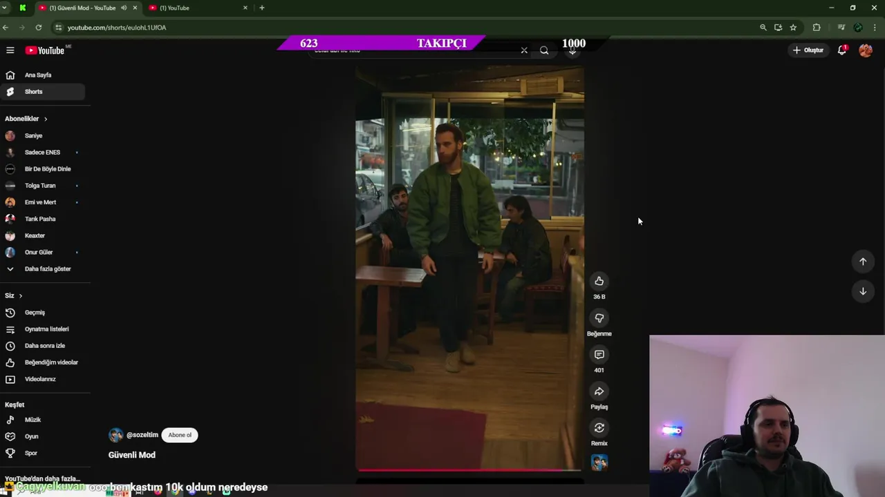Open the Tank Pasha channel
This screenshot has height=497, width=885.
pyautogui.click(x=43, y=219)
